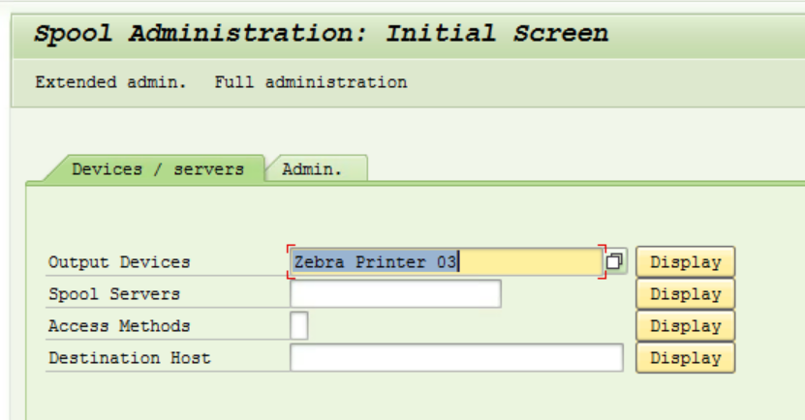Viewport: 805px width, 420px height.
Task: Display the Output Devices list
Action: click(685, 261)
